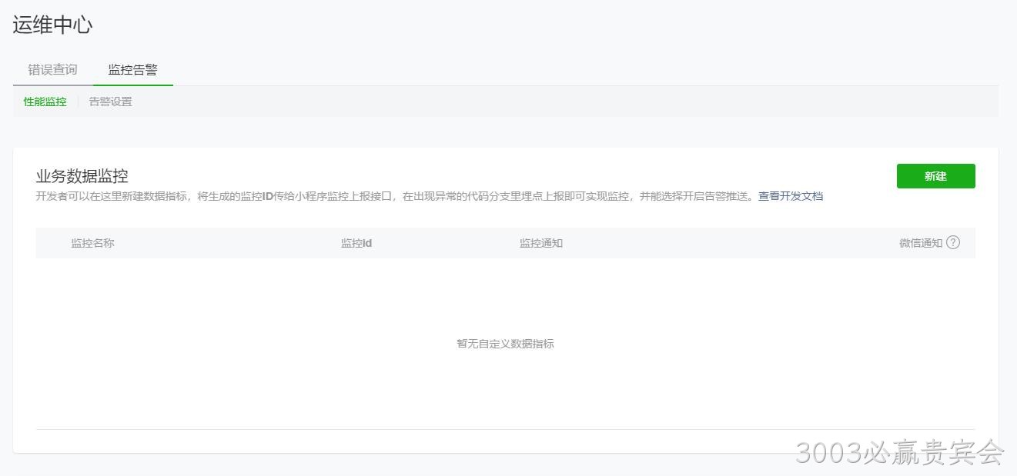Click the 业务数据监控 section heading
This screenshot has width=1017, height=476.
pos(82,176)
